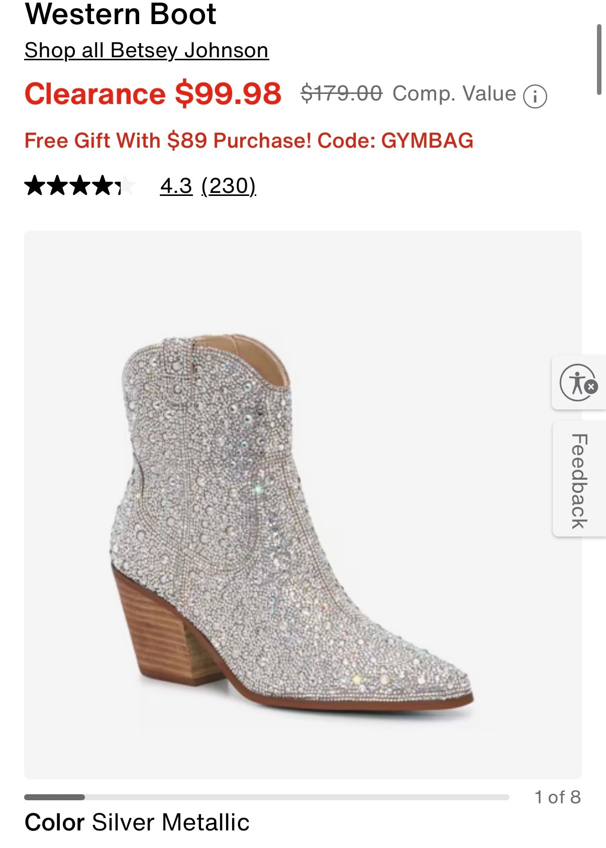Click the page scrollbar thumb
Viewport: 606px width, 848px height.
[598, 59]
